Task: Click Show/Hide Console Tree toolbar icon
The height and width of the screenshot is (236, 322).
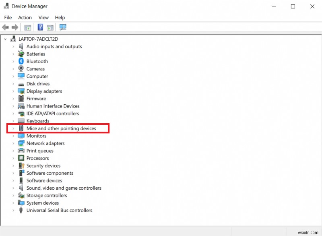Action: [27, 27]
